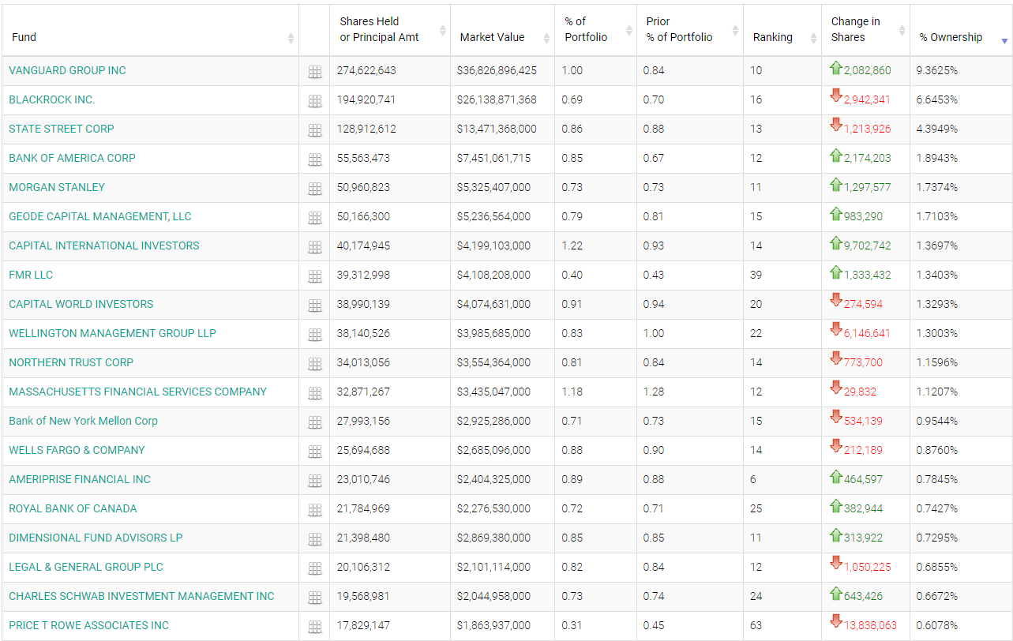The image size is (1013, 641).
Task: Sort by Shares Held or Principal Amt arrows
Action: click(442, 30)
